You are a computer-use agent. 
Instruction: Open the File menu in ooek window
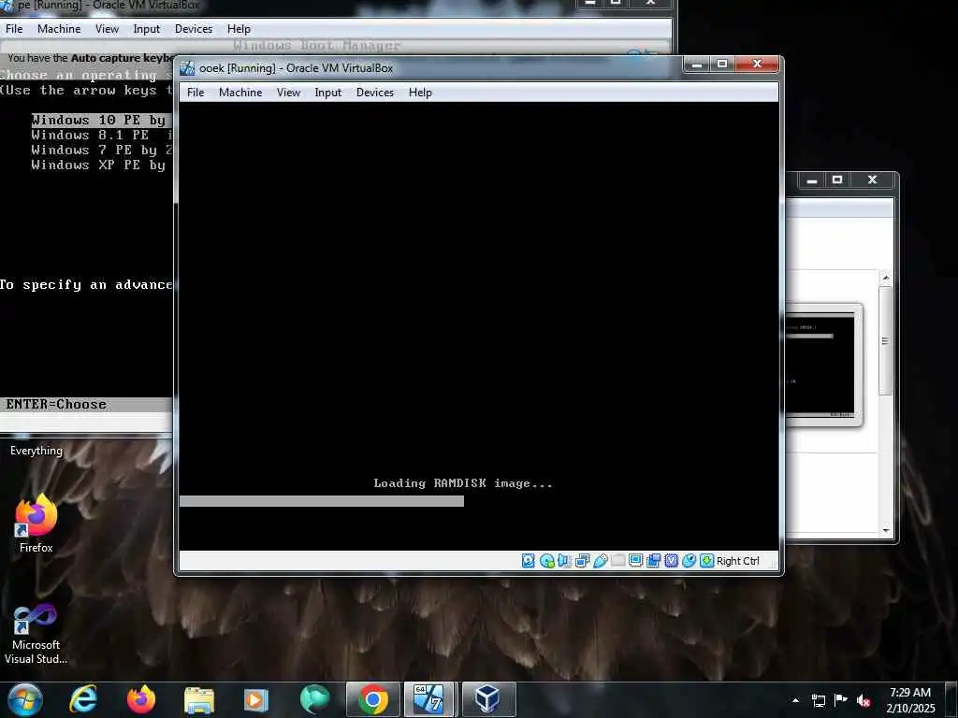[196, 93]
